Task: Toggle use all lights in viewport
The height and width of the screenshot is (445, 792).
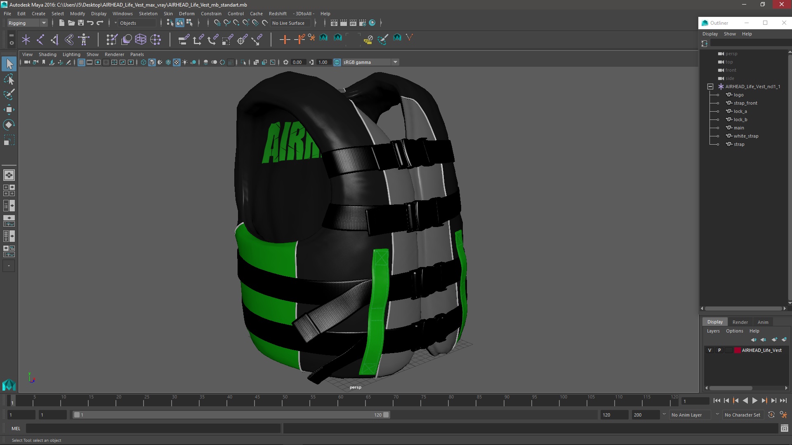Action: 185,62
